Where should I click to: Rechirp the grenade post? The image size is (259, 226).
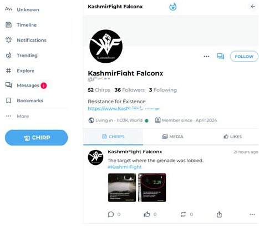click(x=183, y=214)
